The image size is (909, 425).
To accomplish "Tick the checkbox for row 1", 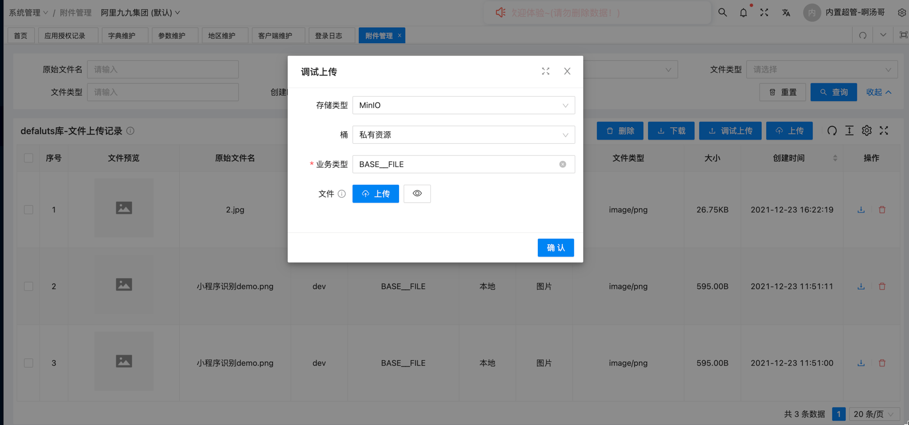I will tap(28, 210).
